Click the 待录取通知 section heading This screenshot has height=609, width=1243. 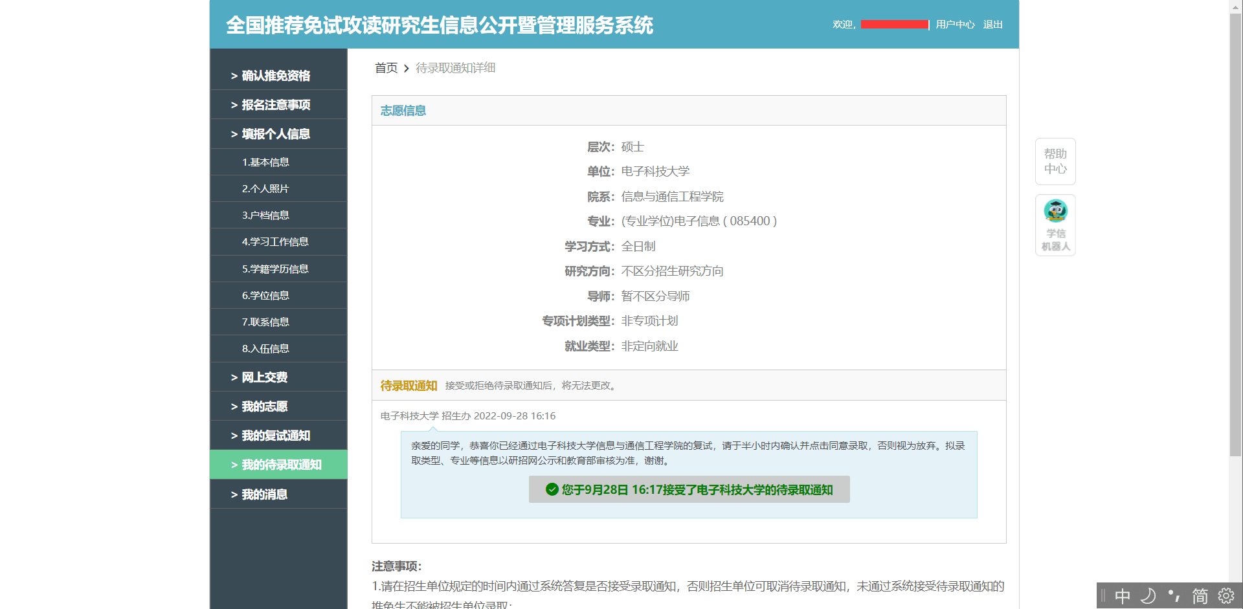(x=409, y=386)
